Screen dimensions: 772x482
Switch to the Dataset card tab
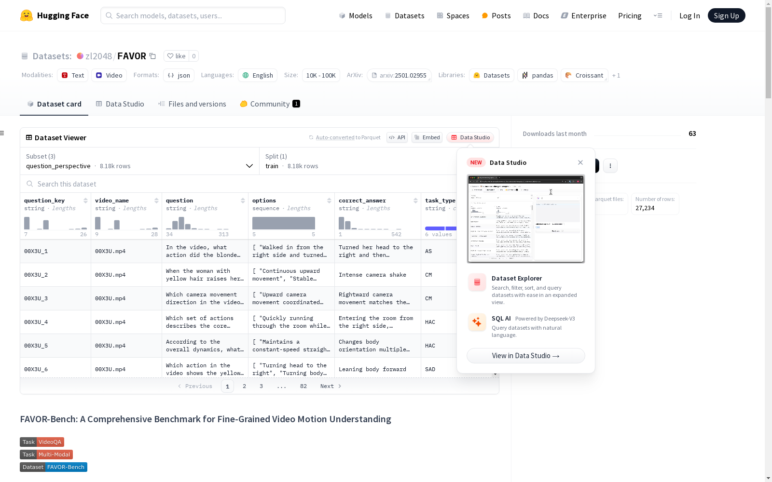[x=54, y=104]
